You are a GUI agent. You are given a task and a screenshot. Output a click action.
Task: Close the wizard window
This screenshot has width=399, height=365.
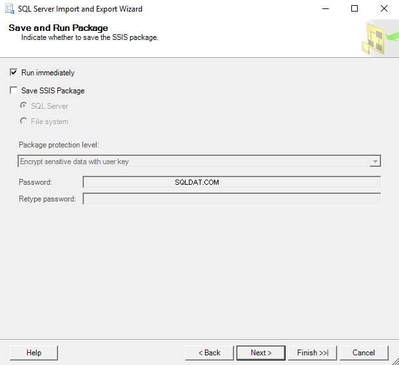[x=384, y=8]
